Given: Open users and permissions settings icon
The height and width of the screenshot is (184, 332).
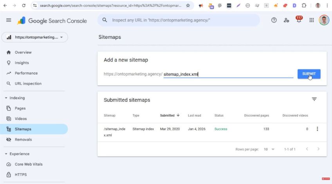Looking at the screenshot, I should (286, 20).
